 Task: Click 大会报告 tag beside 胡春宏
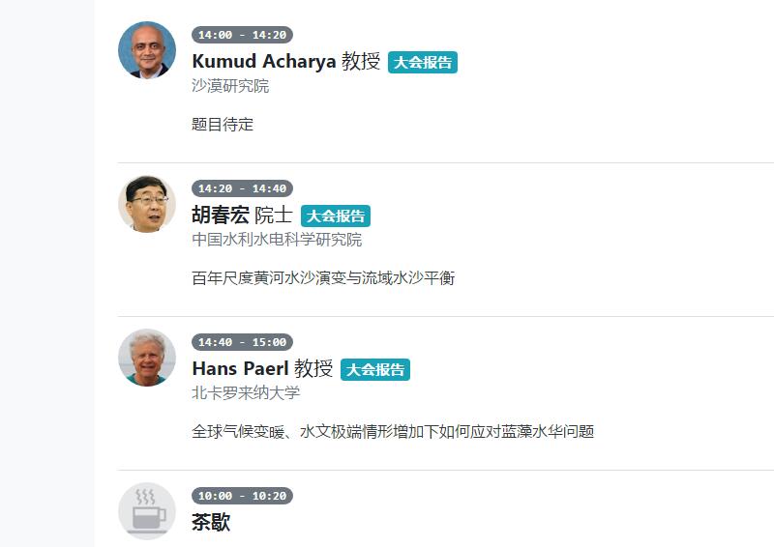(x=336, y=216)
